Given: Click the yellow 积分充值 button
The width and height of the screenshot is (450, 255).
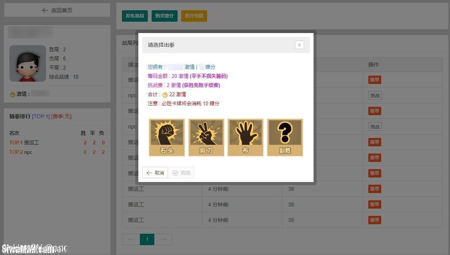Looking at the screenshot, I should point(194,16).
